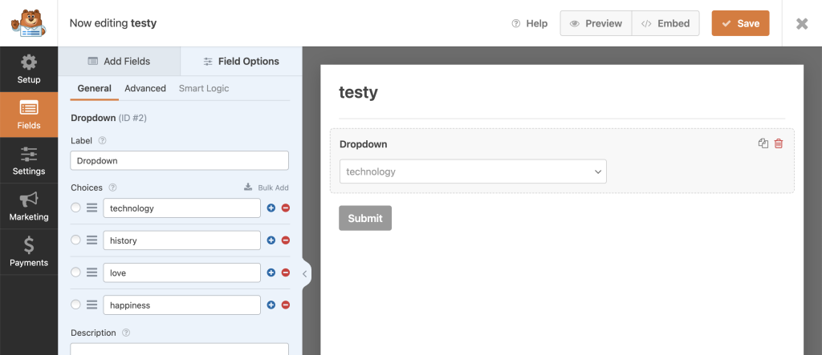Open the form Preview
The height and width of the screenshot is (355, 822).
click(596, 23)
